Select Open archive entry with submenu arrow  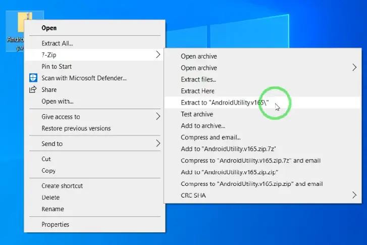(263, 68)
